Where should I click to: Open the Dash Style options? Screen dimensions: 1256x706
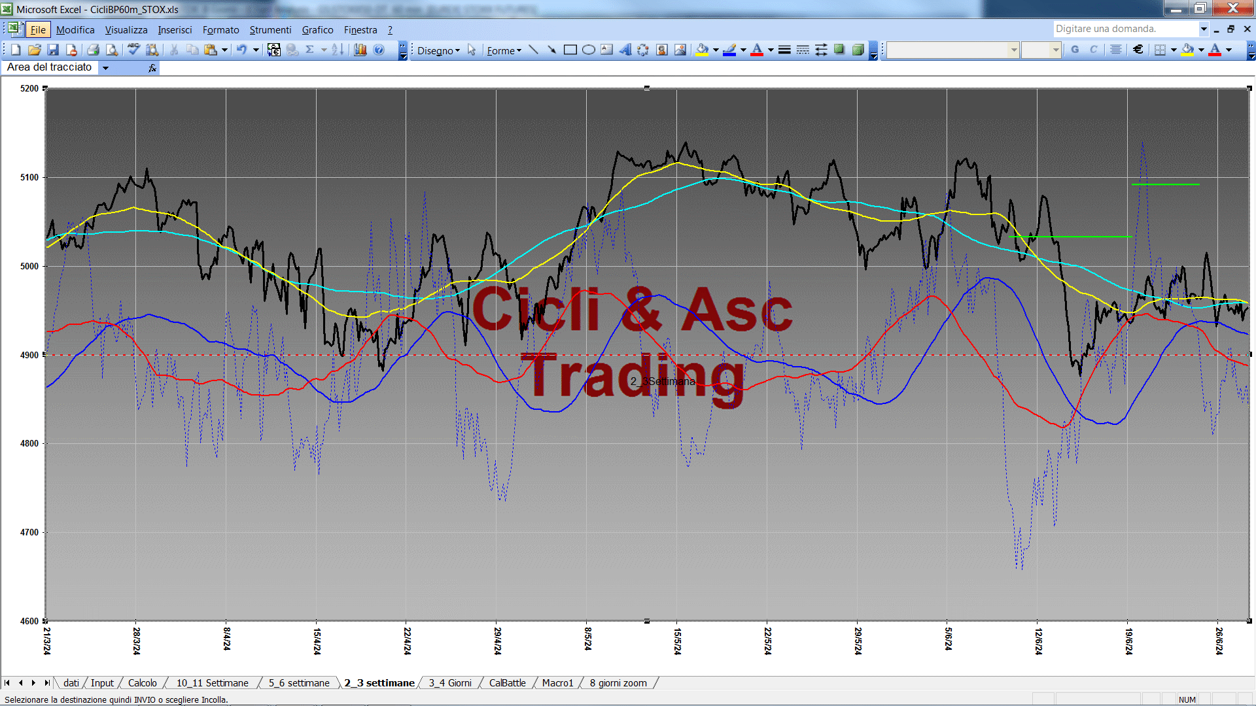[x=803, y=50]
